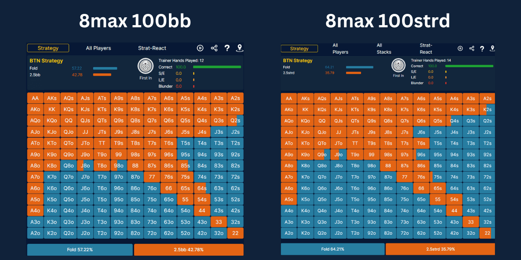The image size is (521, 260).
Task: Click the First In chip icon in the 100bb panel
Action: pos(145,66)
